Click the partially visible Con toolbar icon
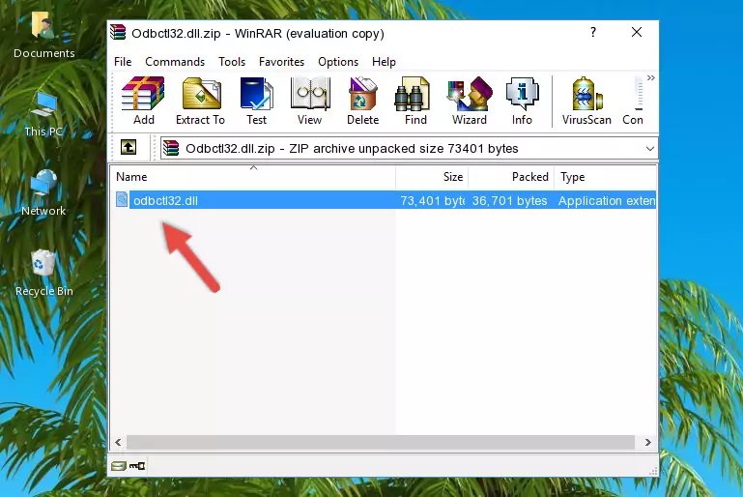This screenshot has height=497, width=743. pyautogui.click(x=633, y=101)
